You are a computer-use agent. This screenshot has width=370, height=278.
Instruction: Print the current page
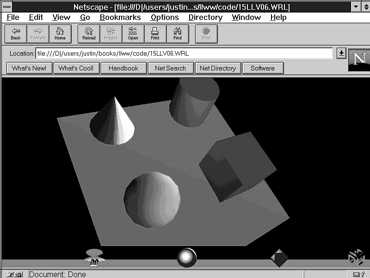pos(155,34)
